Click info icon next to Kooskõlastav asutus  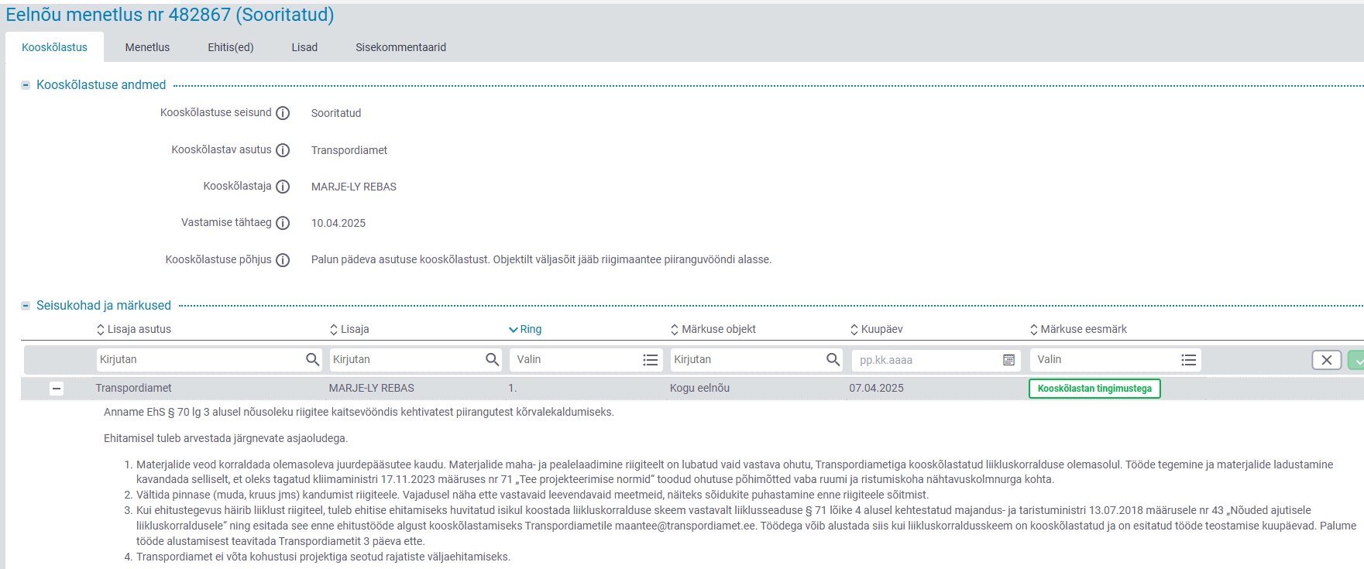(283, 150)
